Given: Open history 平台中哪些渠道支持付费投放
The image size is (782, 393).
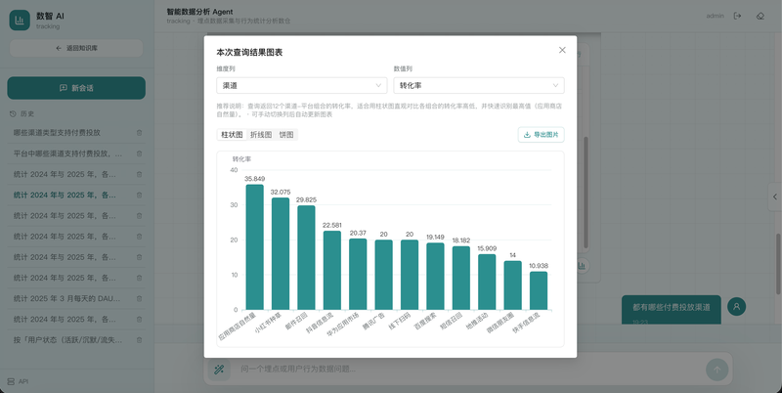Looking at the screenshot, I should 67,153.
